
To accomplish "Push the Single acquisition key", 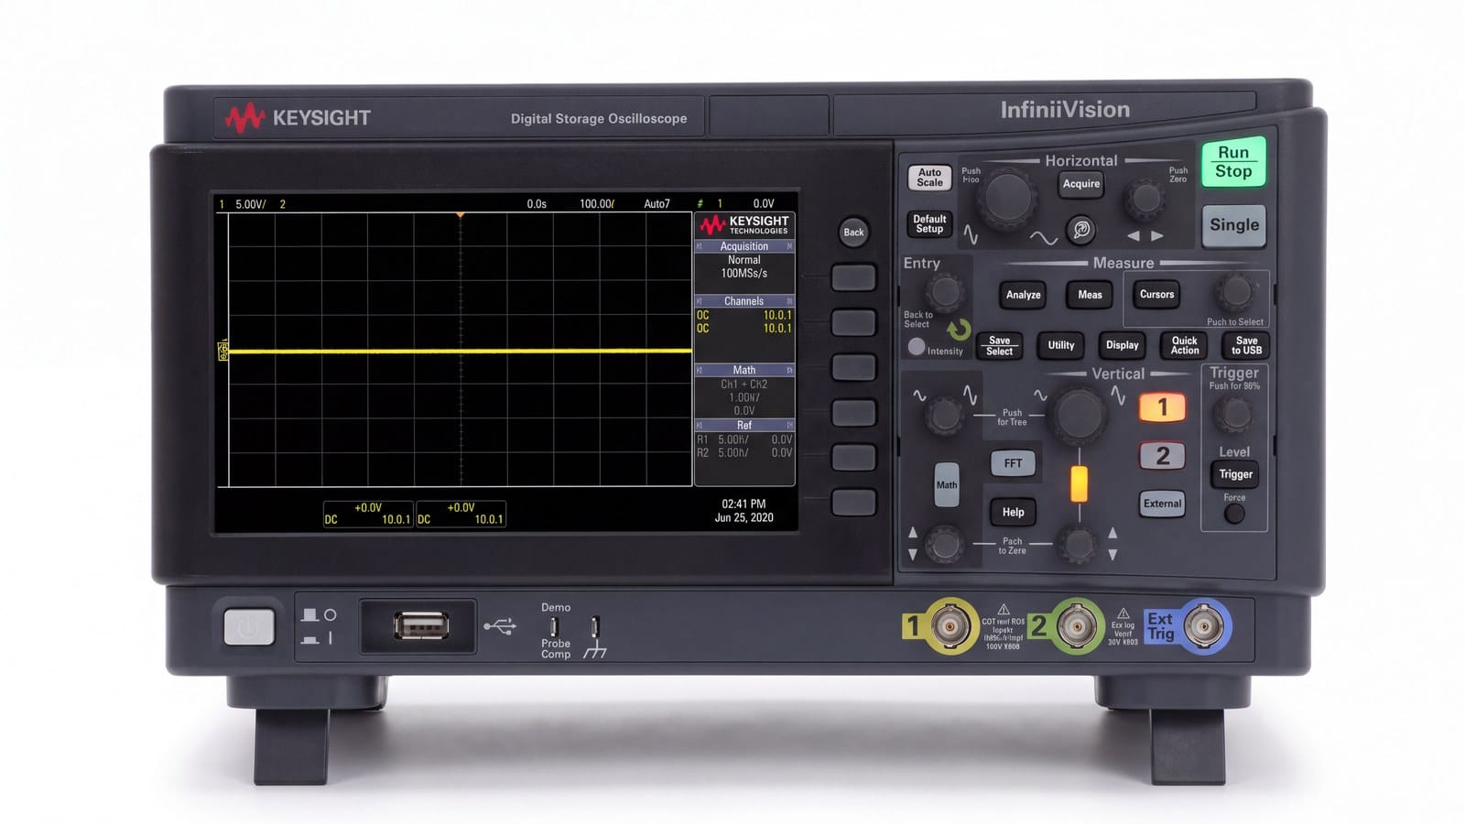I will 1234,225.
